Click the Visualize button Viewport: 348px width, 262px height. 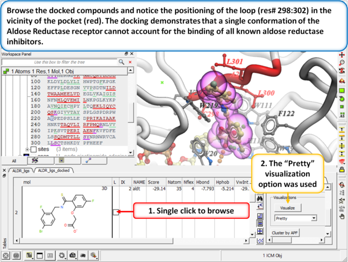coord(287,208)
